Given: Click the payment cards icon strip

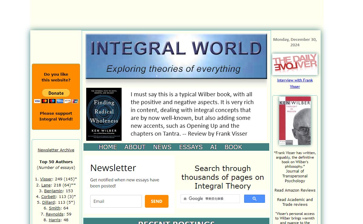Looking at the screenshot, I should (x=56, y=101).
